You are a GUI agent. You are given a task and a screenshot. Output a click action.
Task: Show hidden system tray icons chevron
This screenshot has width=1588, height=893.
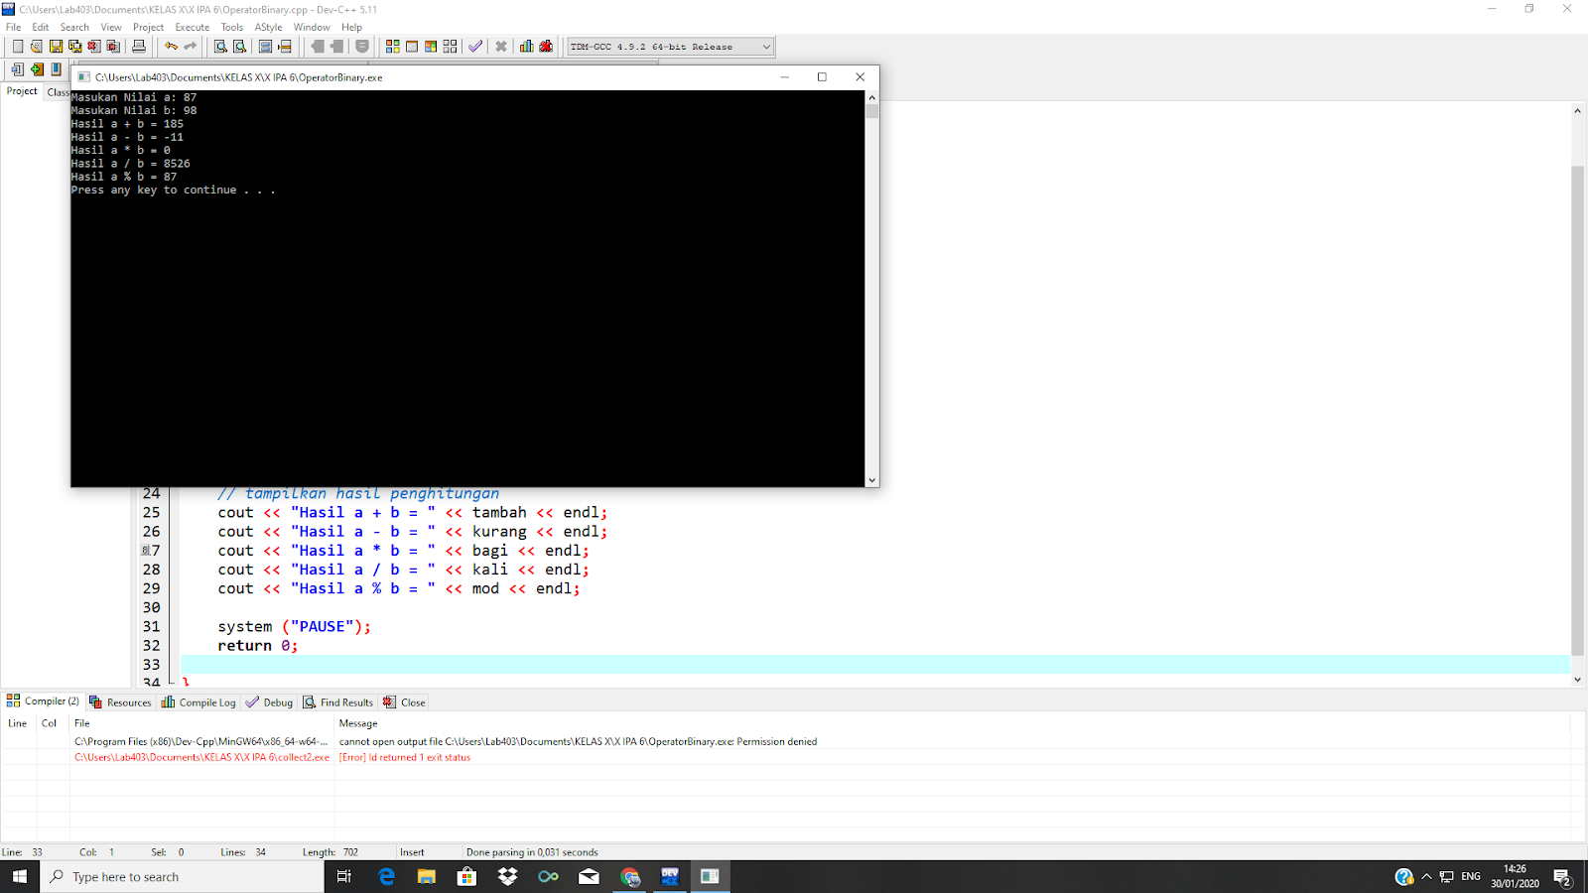(1426, 876)
